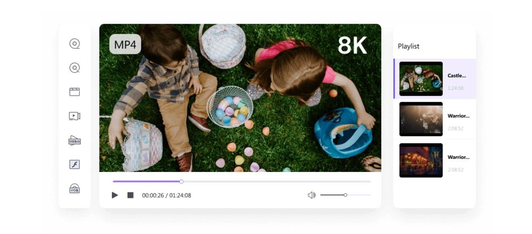Screen dimensions: 532x234
Task: Select the Flash format icon
Action: pos(75,164)
